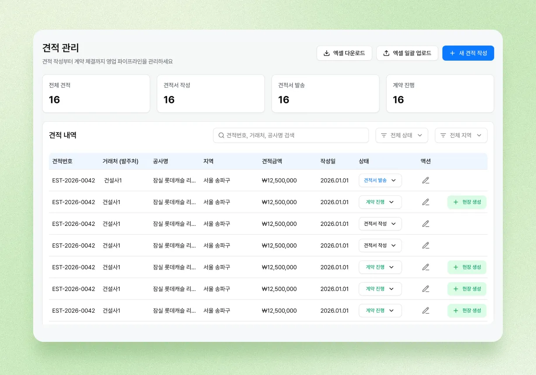
Task: Expand the 계약 진행 status dropdown in second row
Action: pyautogui.click(x=380, y=202)
